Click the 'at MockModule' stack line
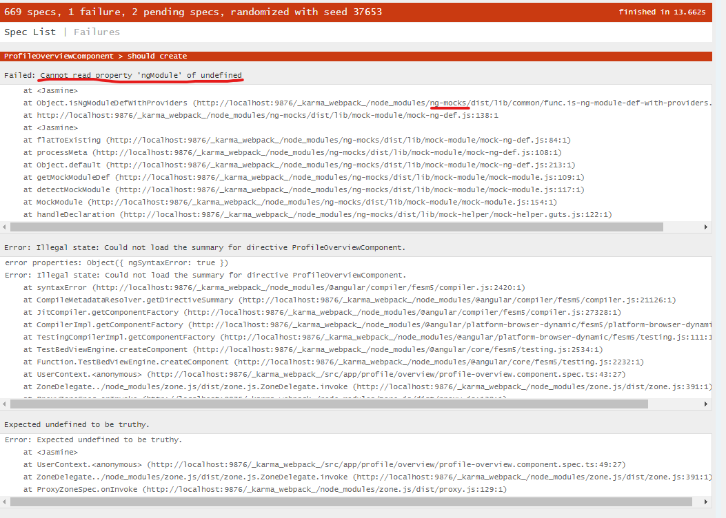The image size is (726, 518). 290,203
